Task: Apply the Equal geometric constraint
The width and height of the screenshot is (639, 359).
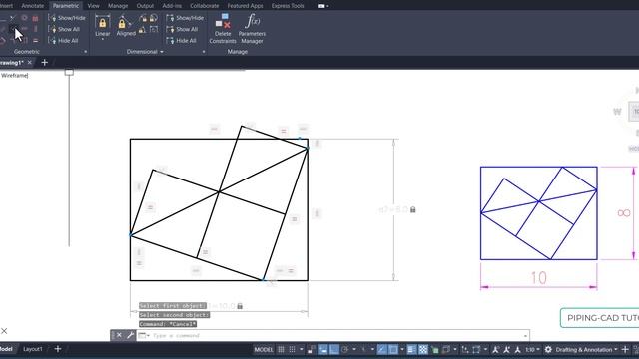Action: tap(36, 40)
